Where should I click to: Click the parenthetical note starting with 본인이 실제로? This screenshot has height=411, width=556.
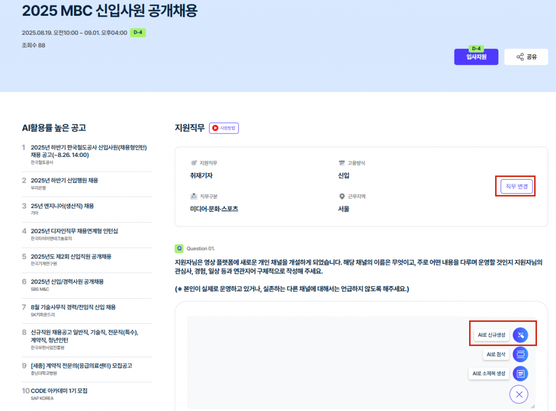[292, 289]
